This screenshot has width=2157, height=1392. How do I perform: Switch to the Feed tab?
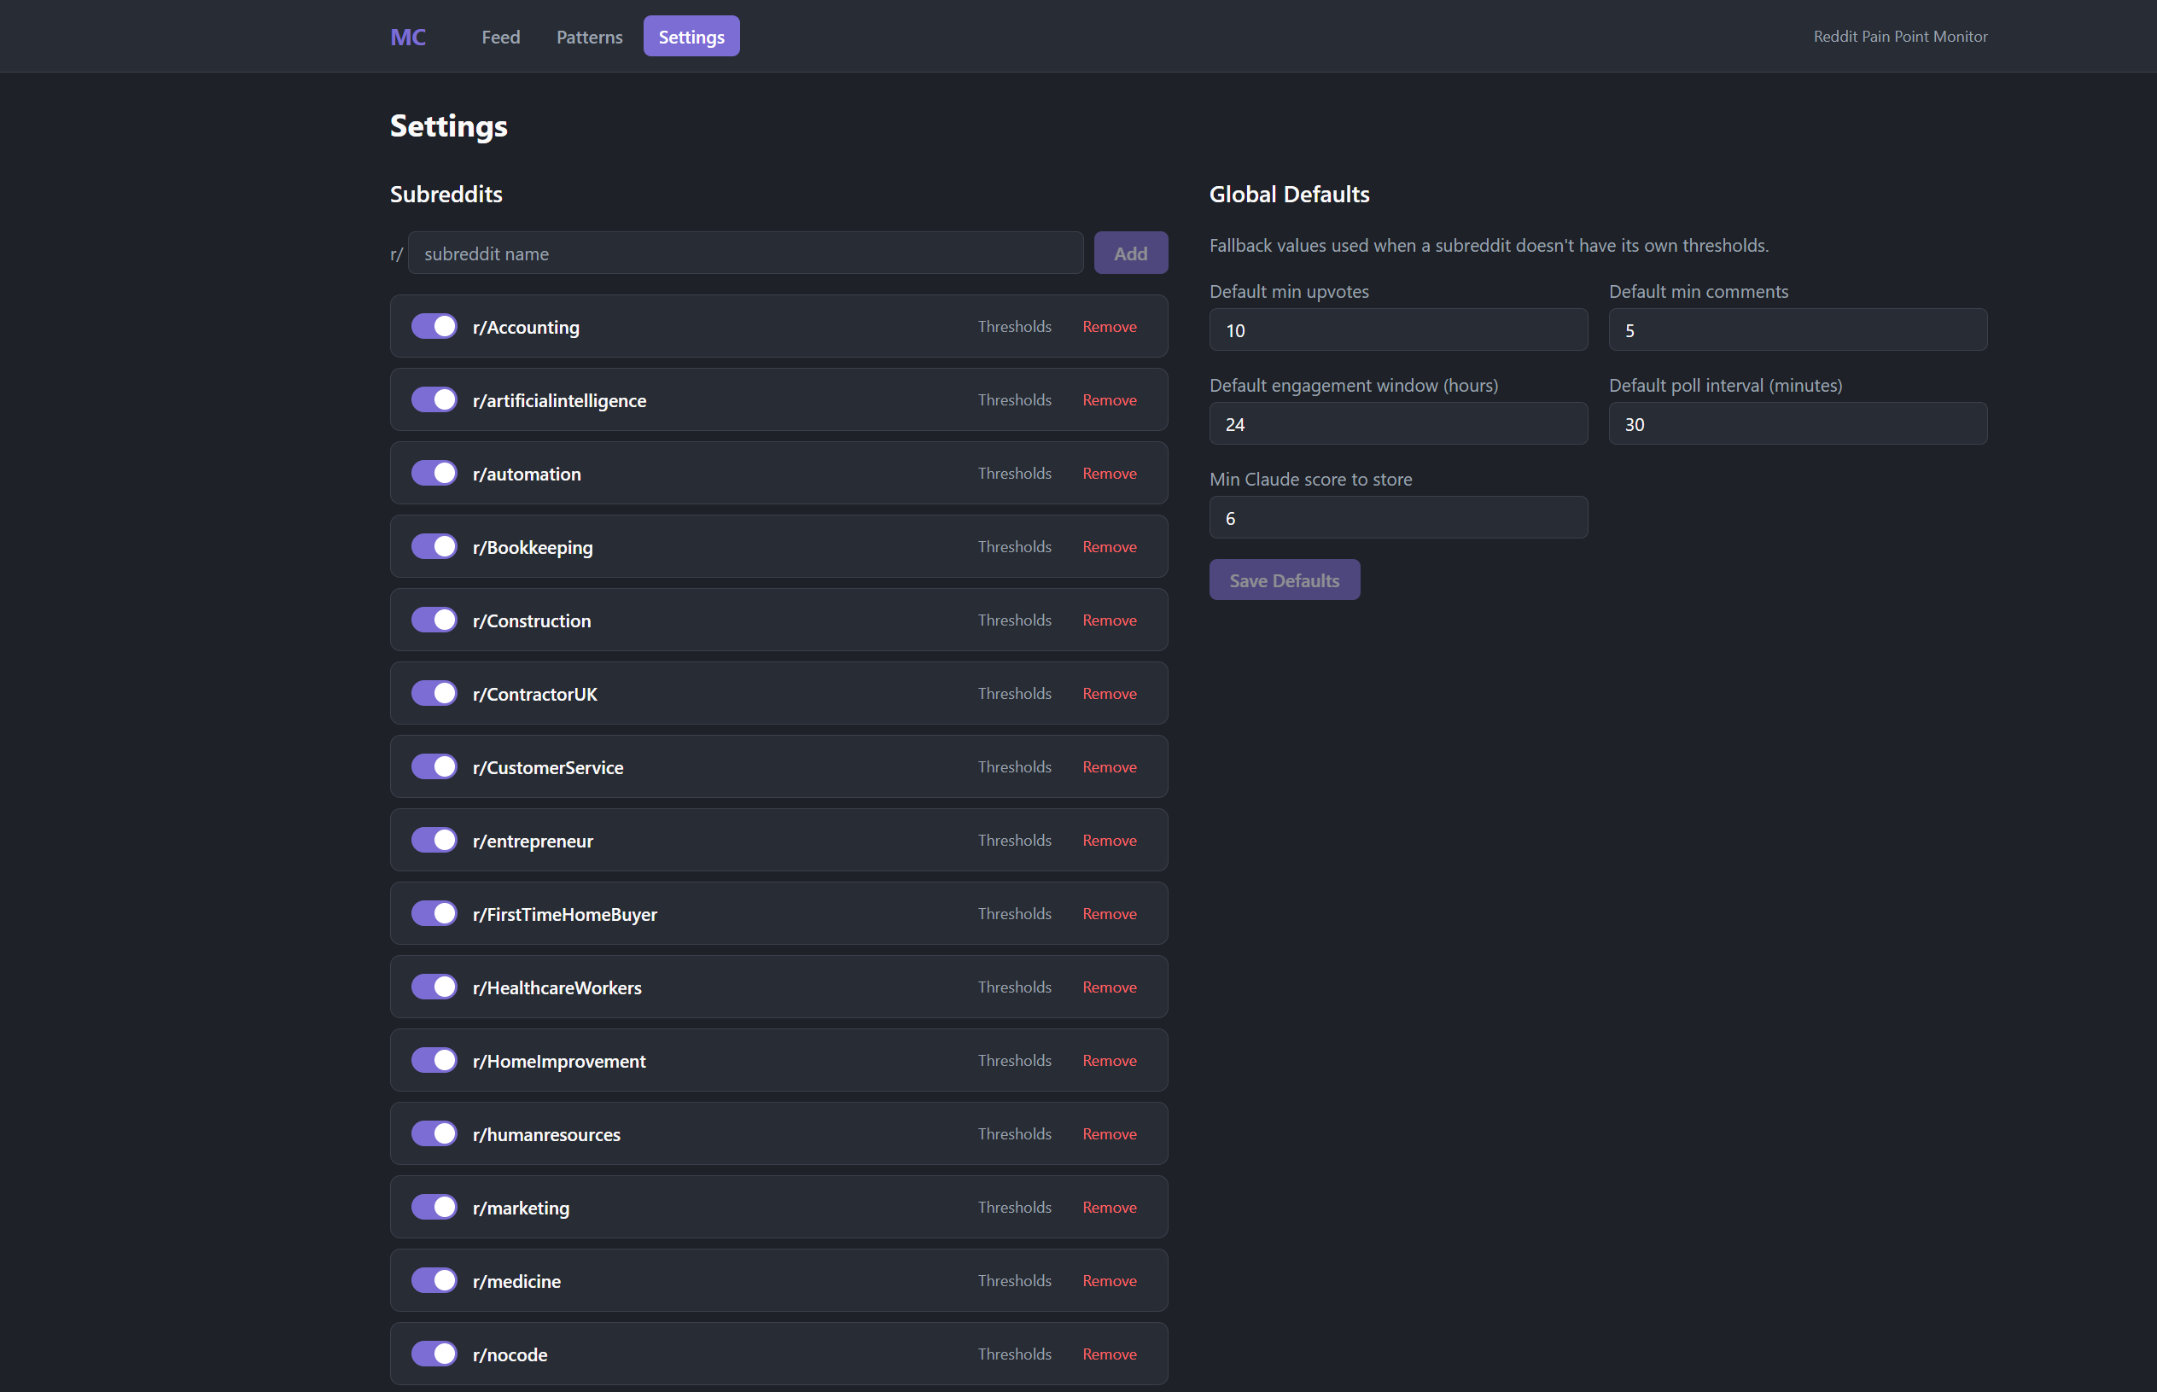click(500, 37)
